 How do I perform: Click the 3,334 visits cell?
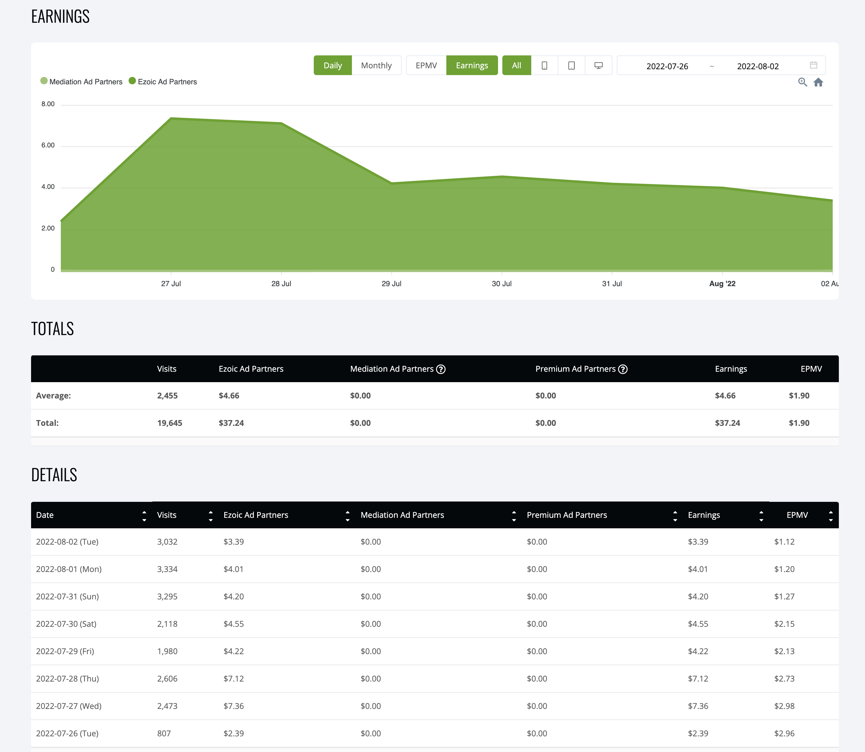point(167,569)
